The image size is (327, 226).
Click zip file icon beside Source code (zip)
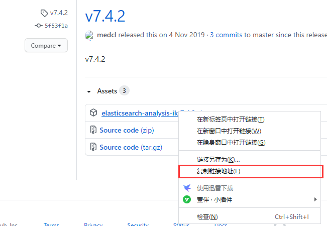click(x=93, y=130)
